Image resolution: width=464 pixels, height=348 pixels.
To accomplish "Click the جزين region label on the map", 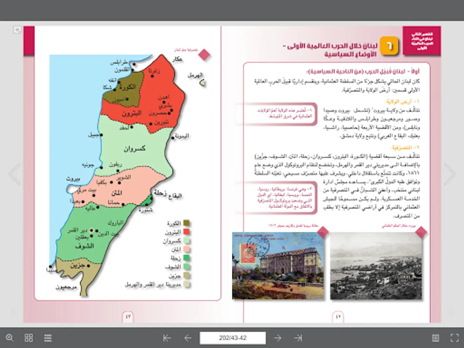I will (x=77, y=266).
